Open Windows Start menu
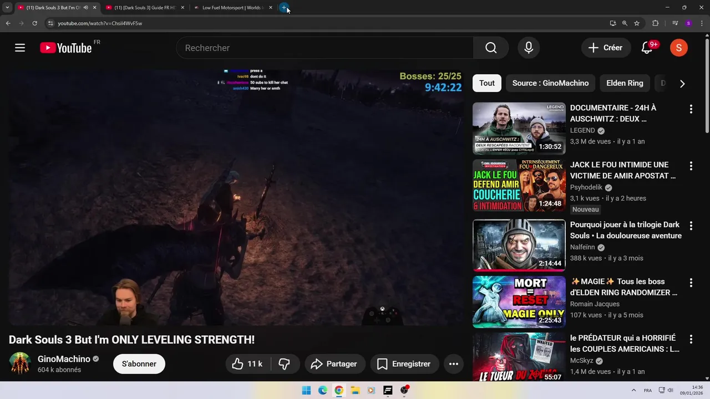The height and width of the screenshot is (399, 710). point(306,390)
